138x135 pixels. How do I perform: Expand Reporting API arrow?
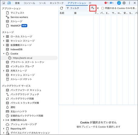click(x=4, y=129)
